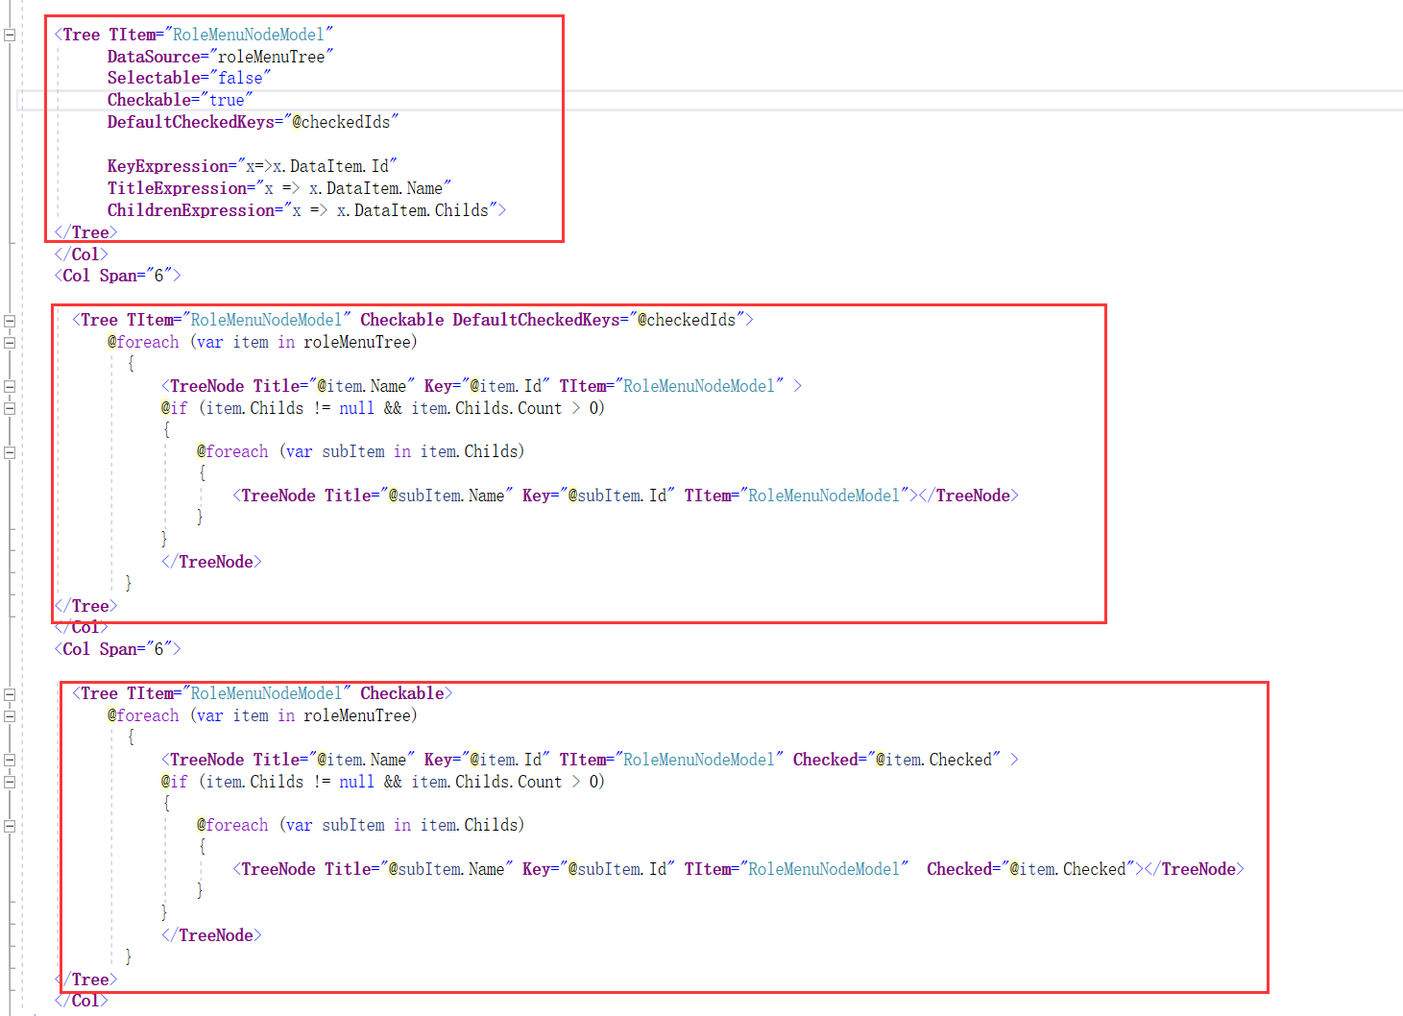Image resolution: width=1403 pixels, height=1016 pixels.
Task: Collapse the TreeNode block fold in third Tree
Action: pos(8,759)
